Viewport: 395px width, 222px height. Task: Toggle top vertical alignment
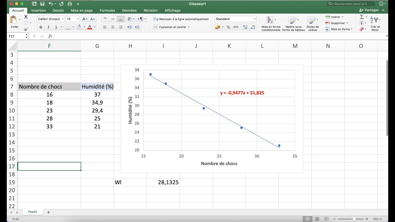coord(105,19)
